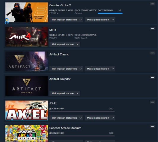Expand Counter-Strike 2 'Мой игровой контент' dropdown
158x142 pixels.
point(100,20)
